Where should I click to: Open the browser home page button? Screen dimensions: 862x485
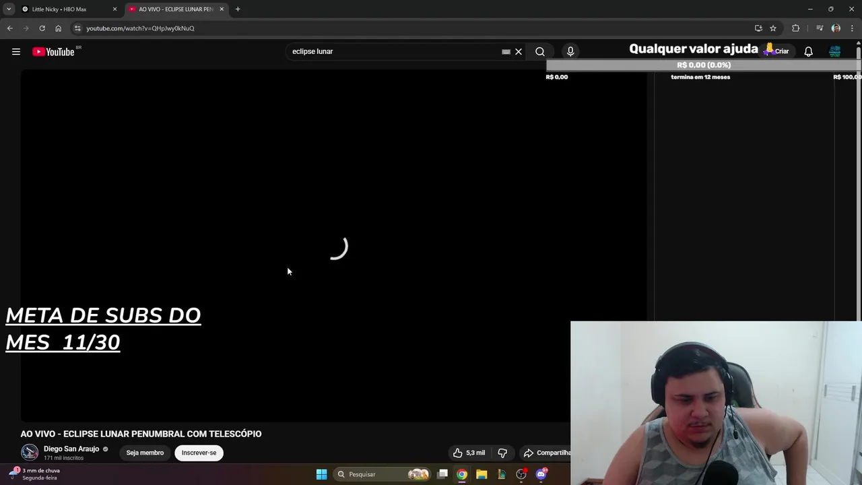(x=58, y=28)
